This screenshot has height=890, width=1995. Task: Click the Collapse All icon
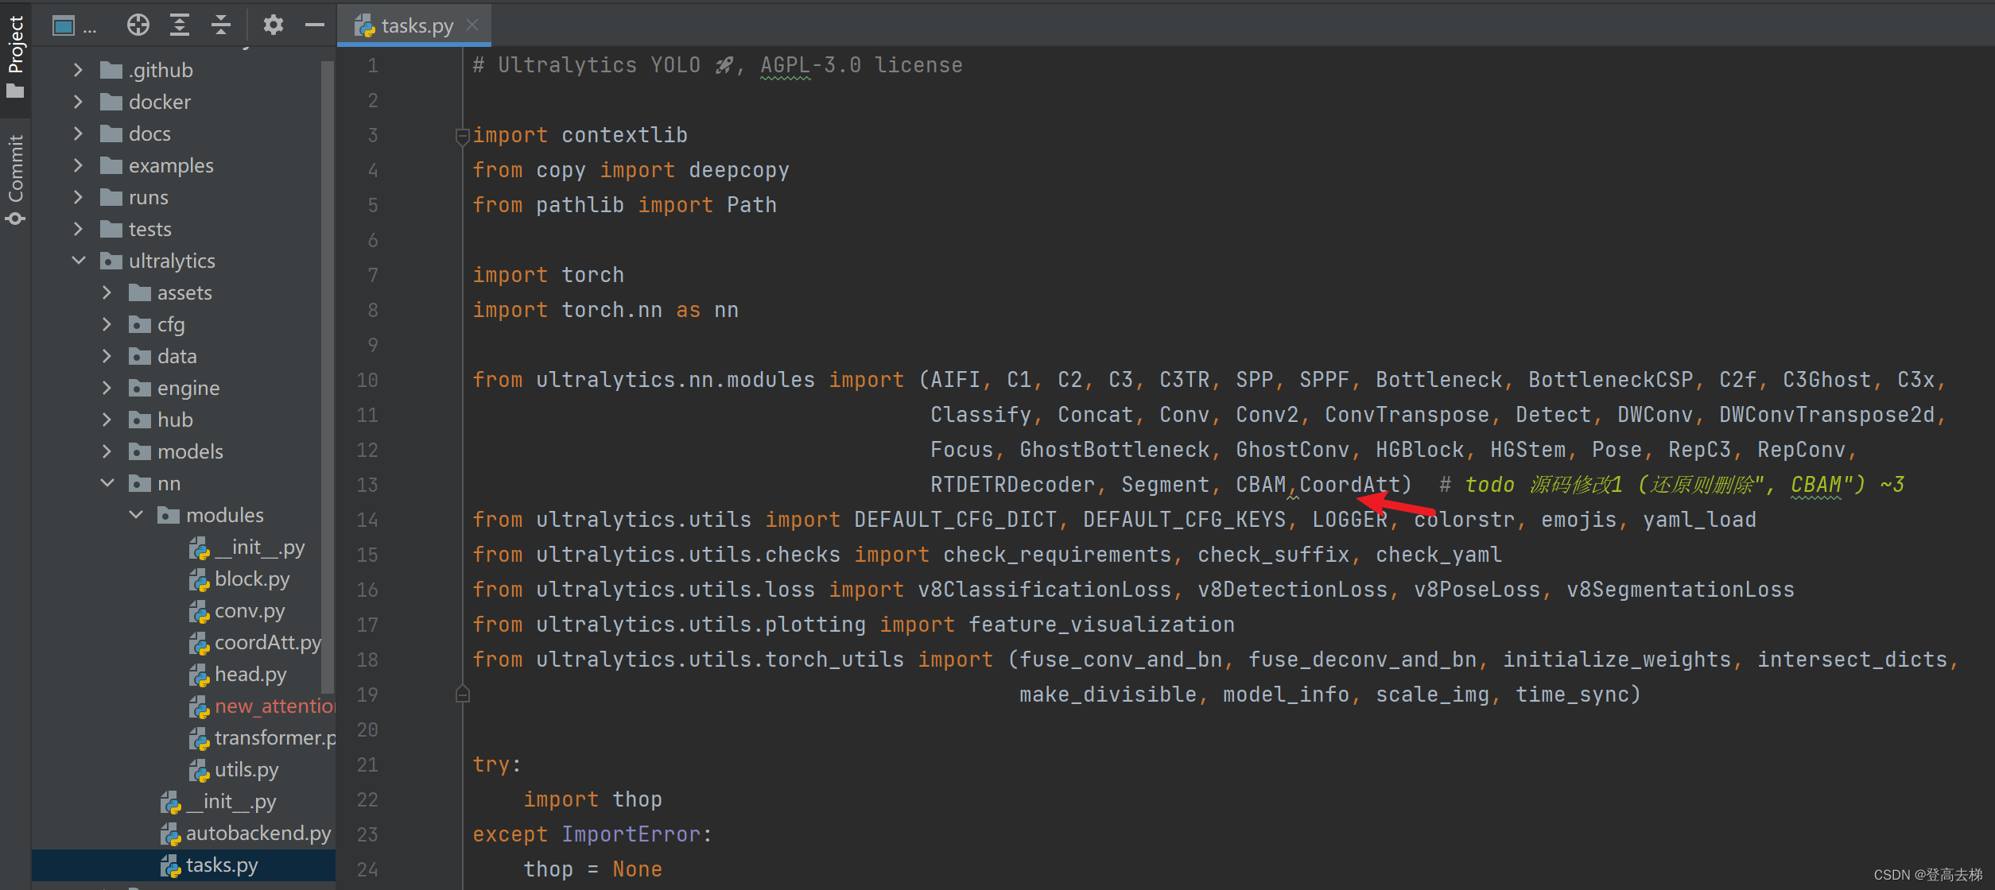(221, 25)
